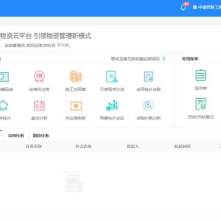Image resolution: width=221 pixels, height=221 pixels.
Task: Open the notification bell with red badge
Action: [184, 7]
